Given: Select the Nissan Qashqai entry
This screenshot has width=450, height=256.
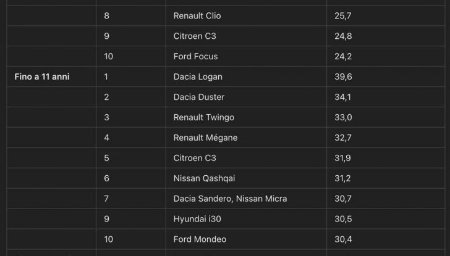Looking at the screenshot, I should (204, 178).
